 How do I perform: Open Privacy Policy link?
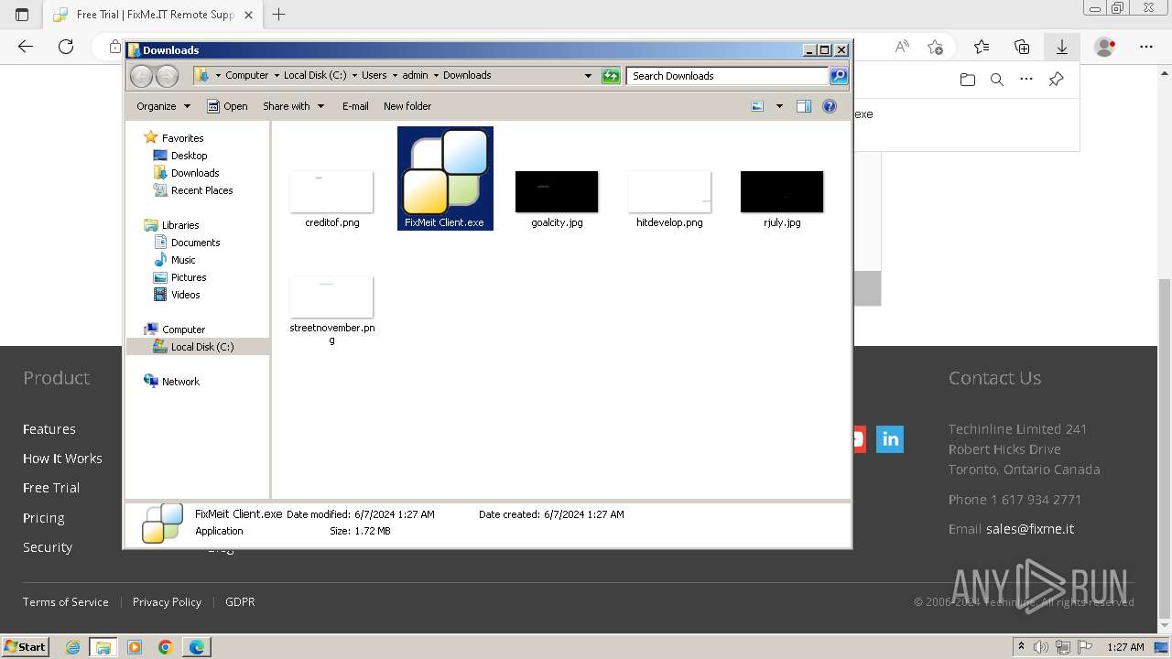(167, 602)
